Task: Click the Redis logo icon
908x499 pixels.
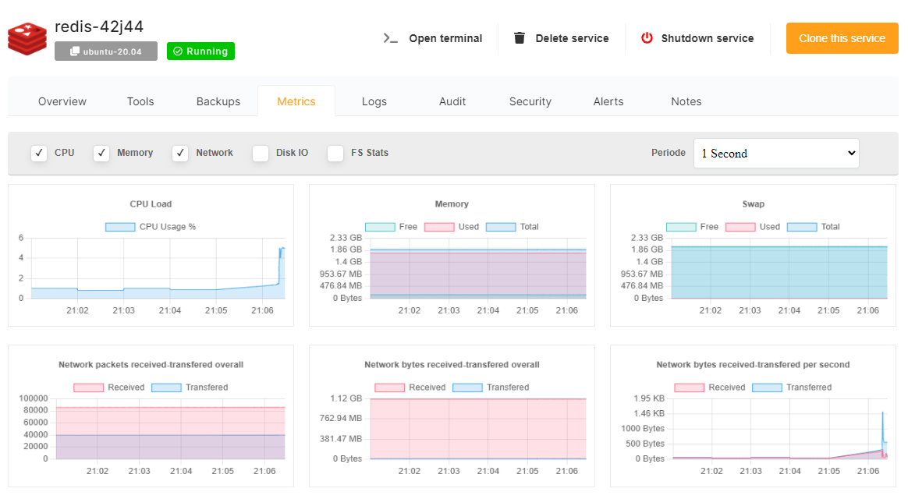Action: tap(27, 38)
